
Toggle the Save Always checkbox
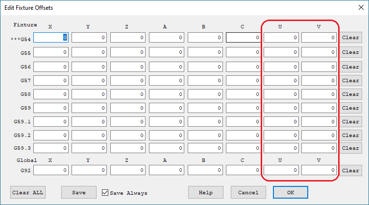coord(105,193)
